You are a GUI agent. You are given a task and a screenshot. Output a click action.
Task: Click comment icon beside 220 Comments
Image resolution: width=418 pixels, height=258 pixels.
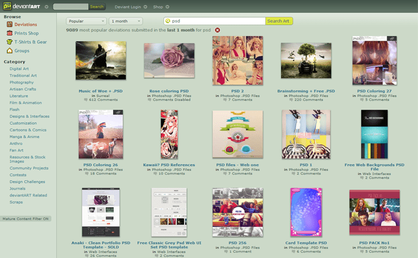(x=291, y=100)
